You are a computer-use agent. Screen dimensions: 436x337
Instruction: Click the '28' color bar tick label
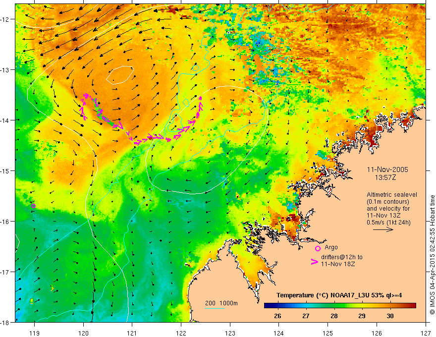(334, 316)
